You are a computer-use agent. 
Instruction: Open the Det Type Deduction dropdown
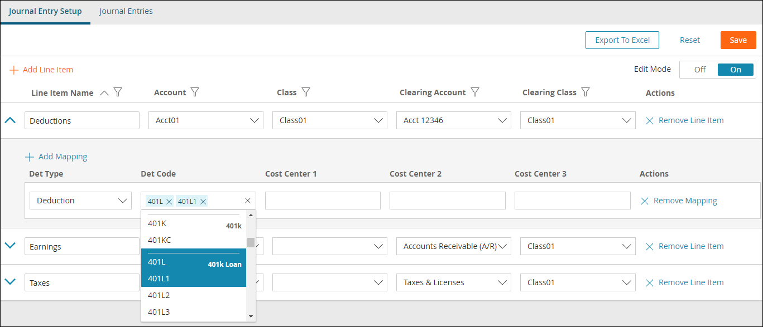point(81,201)
